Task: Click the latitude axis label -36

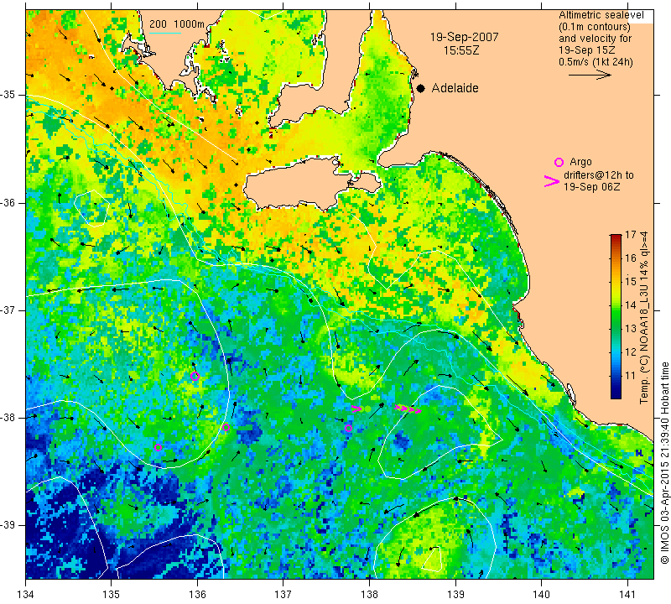Action: tap(8, 202)
